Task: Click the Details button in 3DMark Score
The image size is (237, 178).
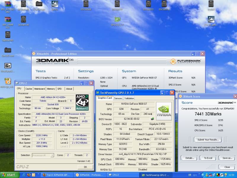Action: click(190, 158)
